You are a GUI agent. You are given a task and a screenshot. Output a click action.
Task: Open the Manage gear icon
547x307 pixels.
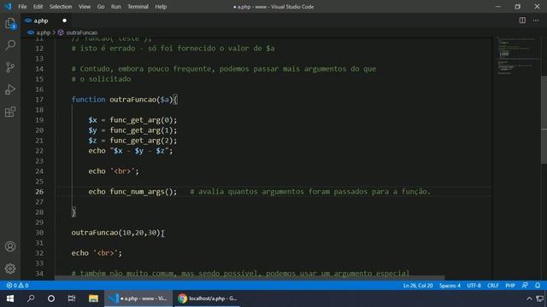click(10, 269)
